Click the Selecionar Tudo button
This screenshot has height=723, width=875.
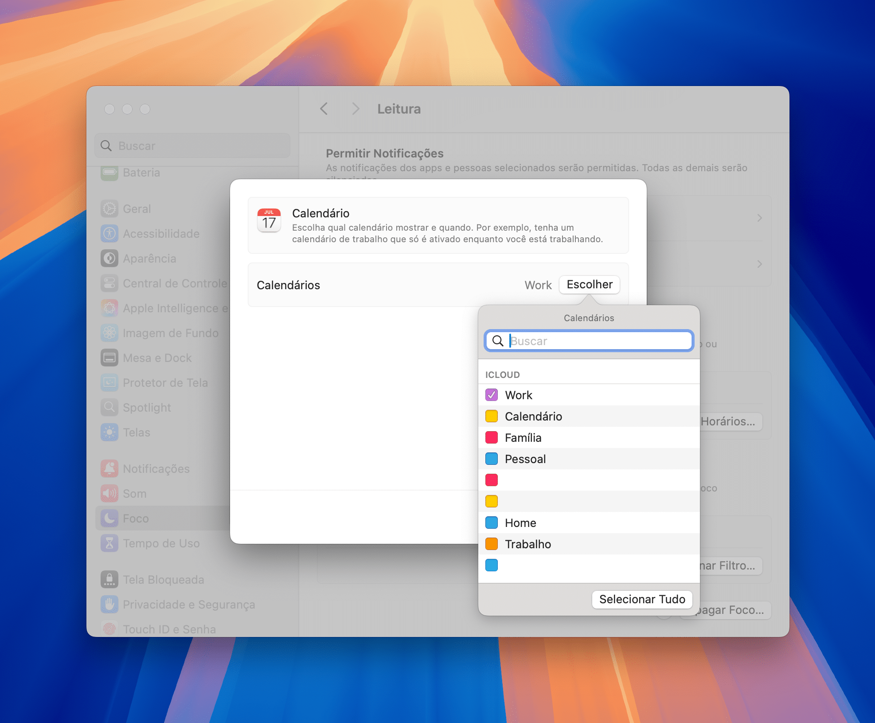click(642, 599)
